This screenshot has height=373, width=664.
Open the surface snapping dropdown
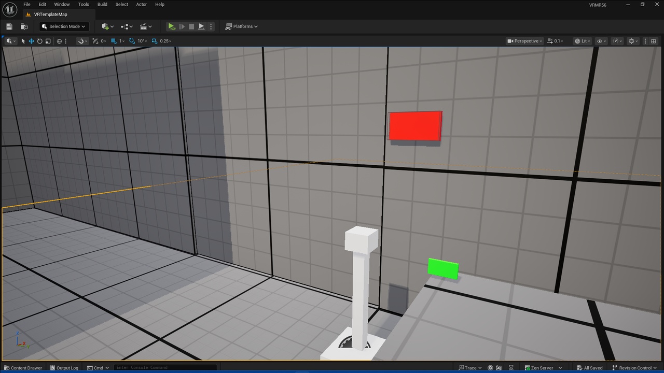[x=82, y=41]
